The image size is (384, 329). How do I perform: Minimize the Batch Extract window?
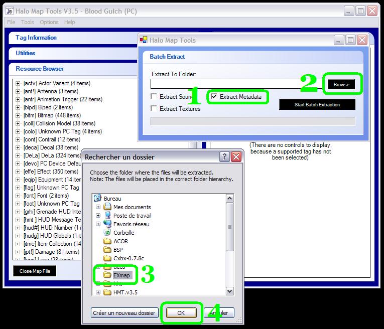[x=339, y=40]
